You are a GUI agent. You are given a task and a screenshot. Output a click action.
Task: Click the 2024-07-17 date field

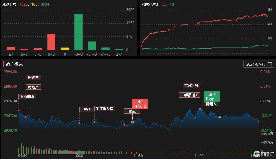coord(259,64)
